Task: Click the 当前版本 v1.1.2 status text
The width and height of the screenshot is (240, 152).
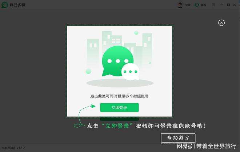Action: 13,148
